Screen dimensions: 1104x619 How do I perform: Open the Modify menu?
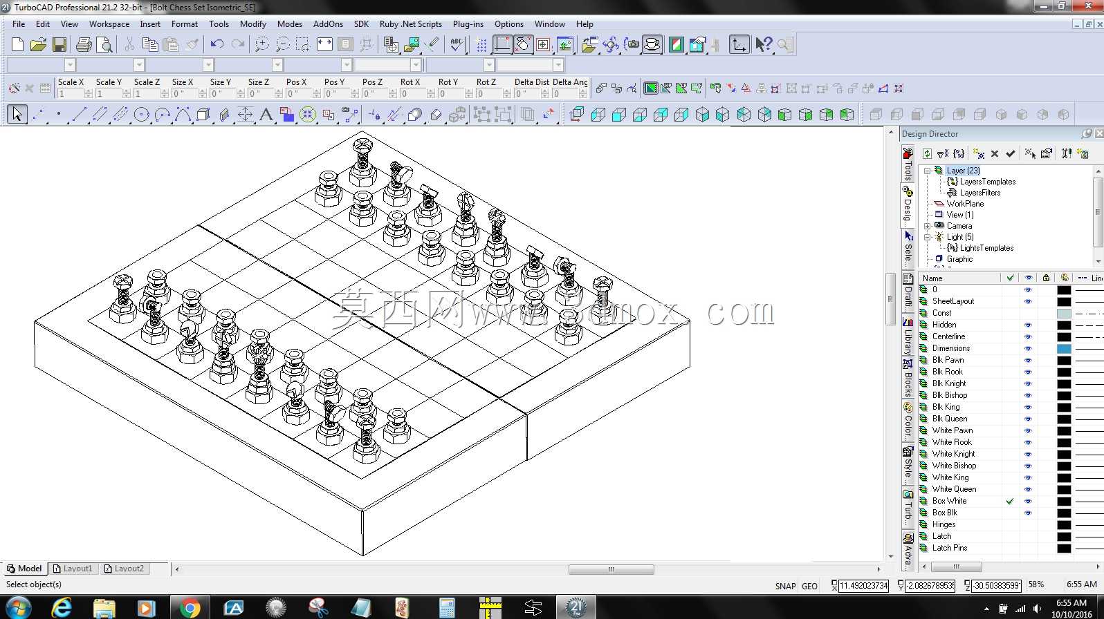tap(252, 24)
